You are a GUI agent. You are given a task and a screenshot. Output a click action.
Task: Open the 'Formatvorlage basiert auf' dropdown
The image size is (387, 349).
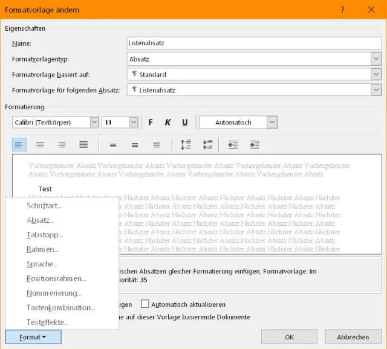point(376,74)
